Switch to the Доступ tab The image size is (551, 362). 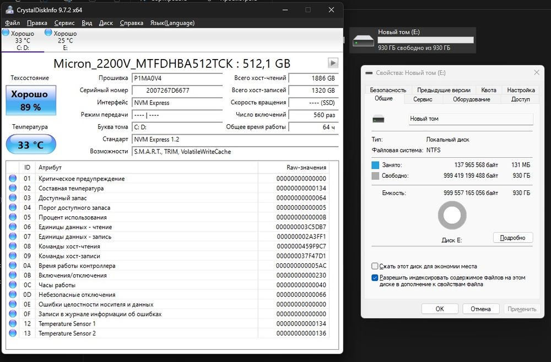(521, 99)
